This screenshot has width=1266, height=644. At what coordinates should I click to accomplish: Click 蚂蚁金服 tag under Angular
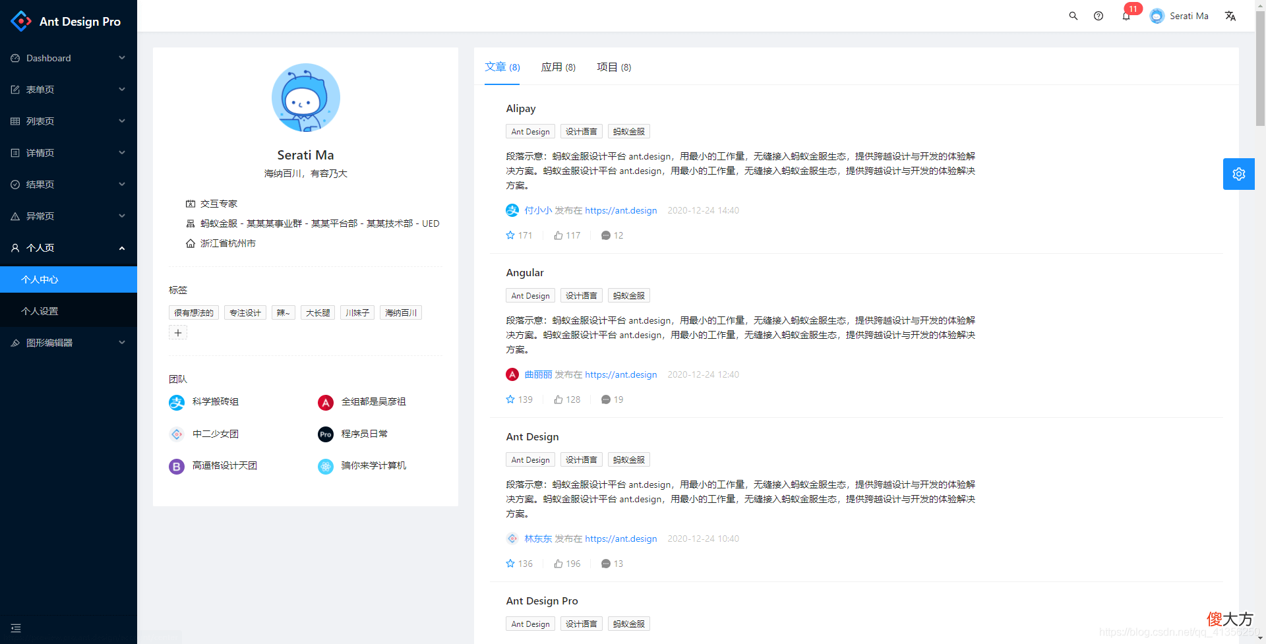629,295
